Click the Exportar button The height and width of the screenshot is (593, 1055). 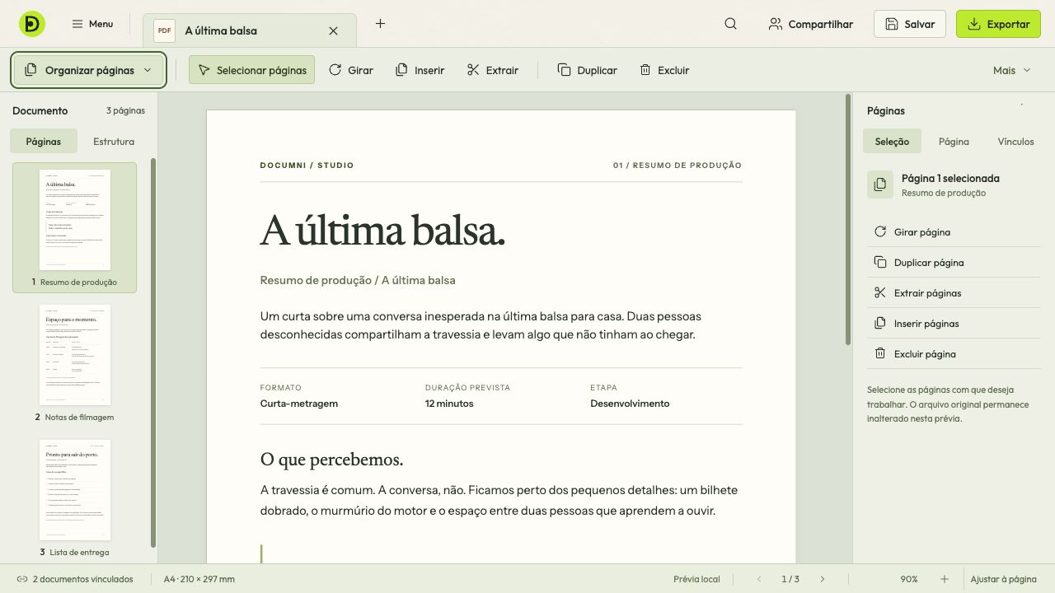click(998, 24)
